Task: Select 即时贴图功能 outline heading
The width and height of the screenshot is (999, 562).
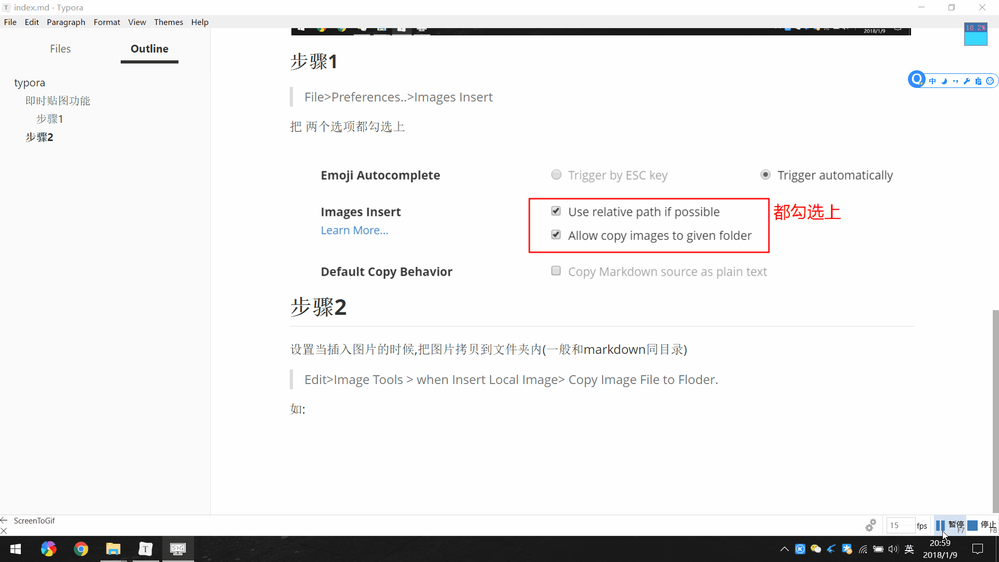Action: (58, 101)
